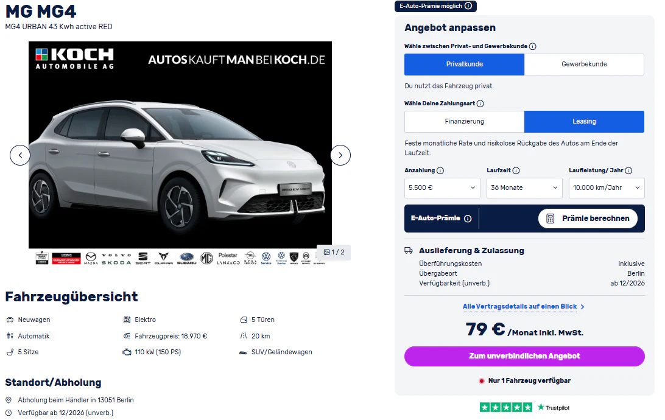Click the Prämie berechnen button
The image size is (665, 420).
(588, 219)
